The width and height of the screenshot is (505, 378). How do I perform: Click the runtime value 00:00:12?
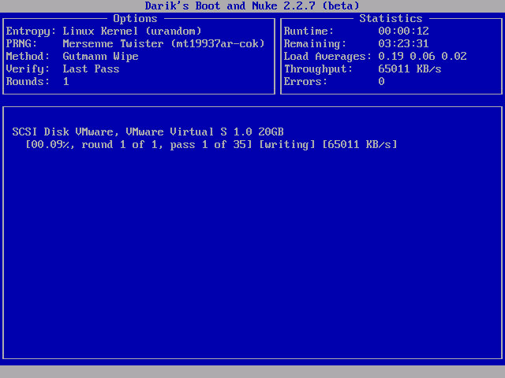[403, 31]
